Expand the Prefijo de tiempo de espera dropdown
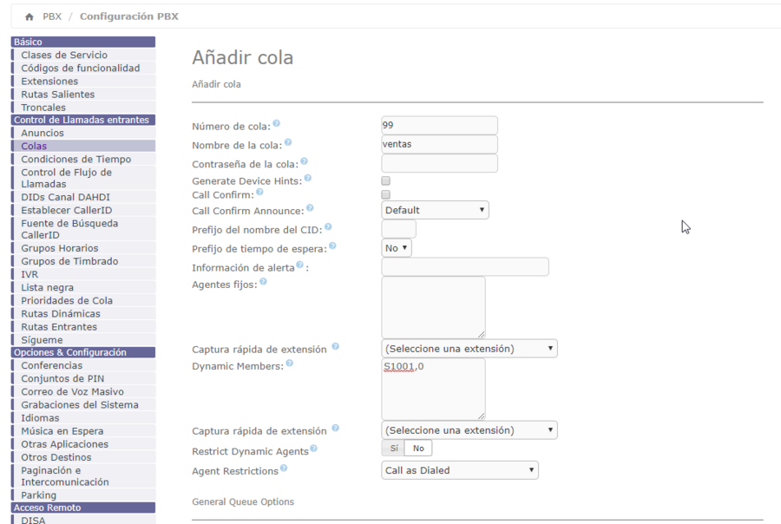The width and height of the screenshot is (781, 524). [x=397, y=248]
